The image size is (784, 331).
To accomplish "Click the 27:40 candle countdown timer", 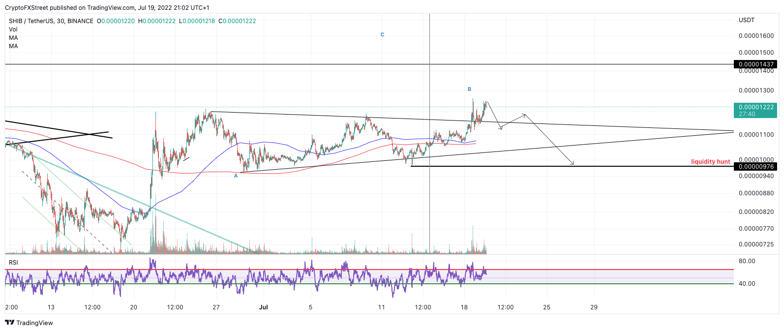I will click(x=747, y=114).
